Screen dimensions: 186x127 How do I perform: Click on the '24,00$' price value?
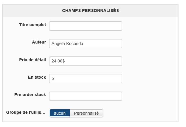coord(58,61)
